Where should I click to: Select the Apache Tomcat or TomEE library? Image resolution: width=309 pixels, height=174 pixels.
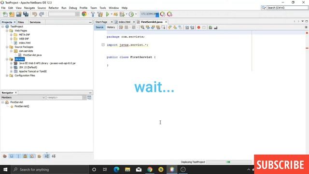(33, 72)
